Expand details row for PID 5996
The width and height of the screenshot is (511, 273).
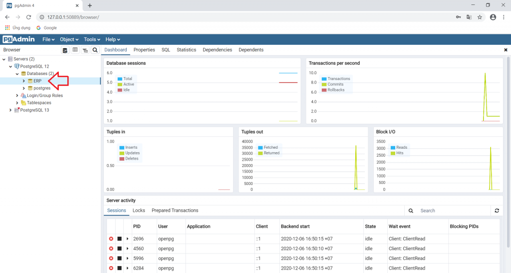tap(127, 259)
